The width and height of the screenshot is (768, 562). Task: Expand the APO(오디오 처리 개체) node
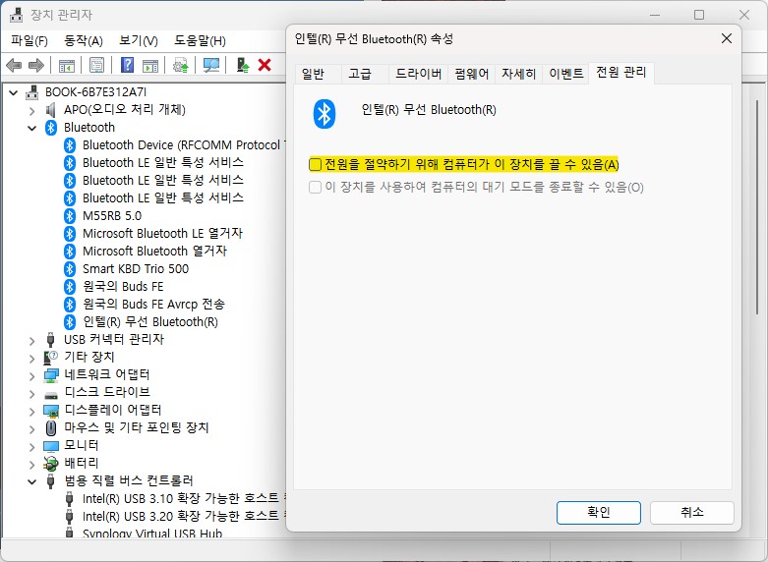32,111
